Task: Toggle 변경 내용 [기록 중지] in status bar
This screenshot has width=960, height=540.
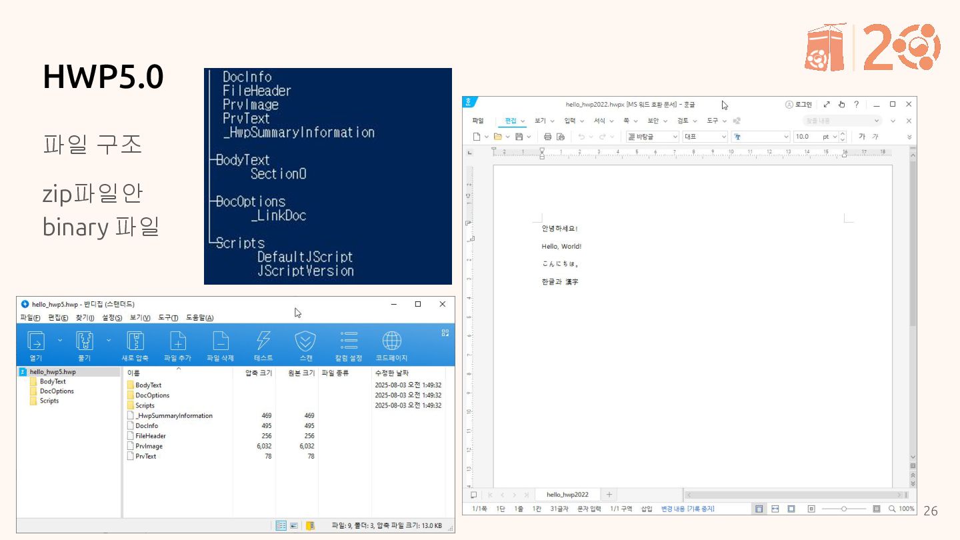Action: click(x=687, y=509)
